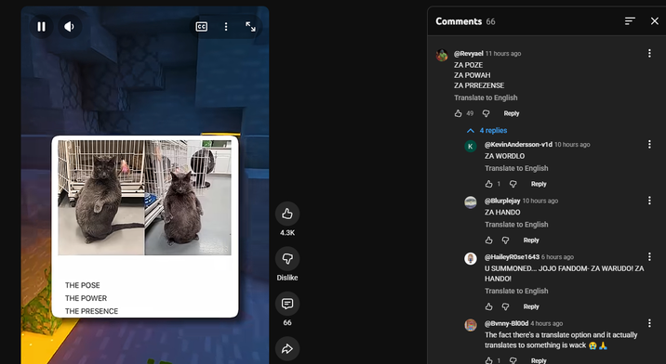This screenshot has width=666, height=364.
Task: Dislike the ZA WORDLO reply
Action: point(513,184)
